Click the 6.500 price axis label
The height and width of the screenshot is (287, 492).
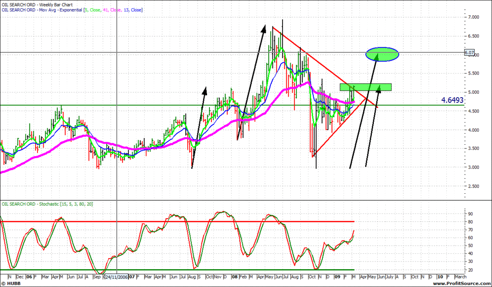pos(473,36)
